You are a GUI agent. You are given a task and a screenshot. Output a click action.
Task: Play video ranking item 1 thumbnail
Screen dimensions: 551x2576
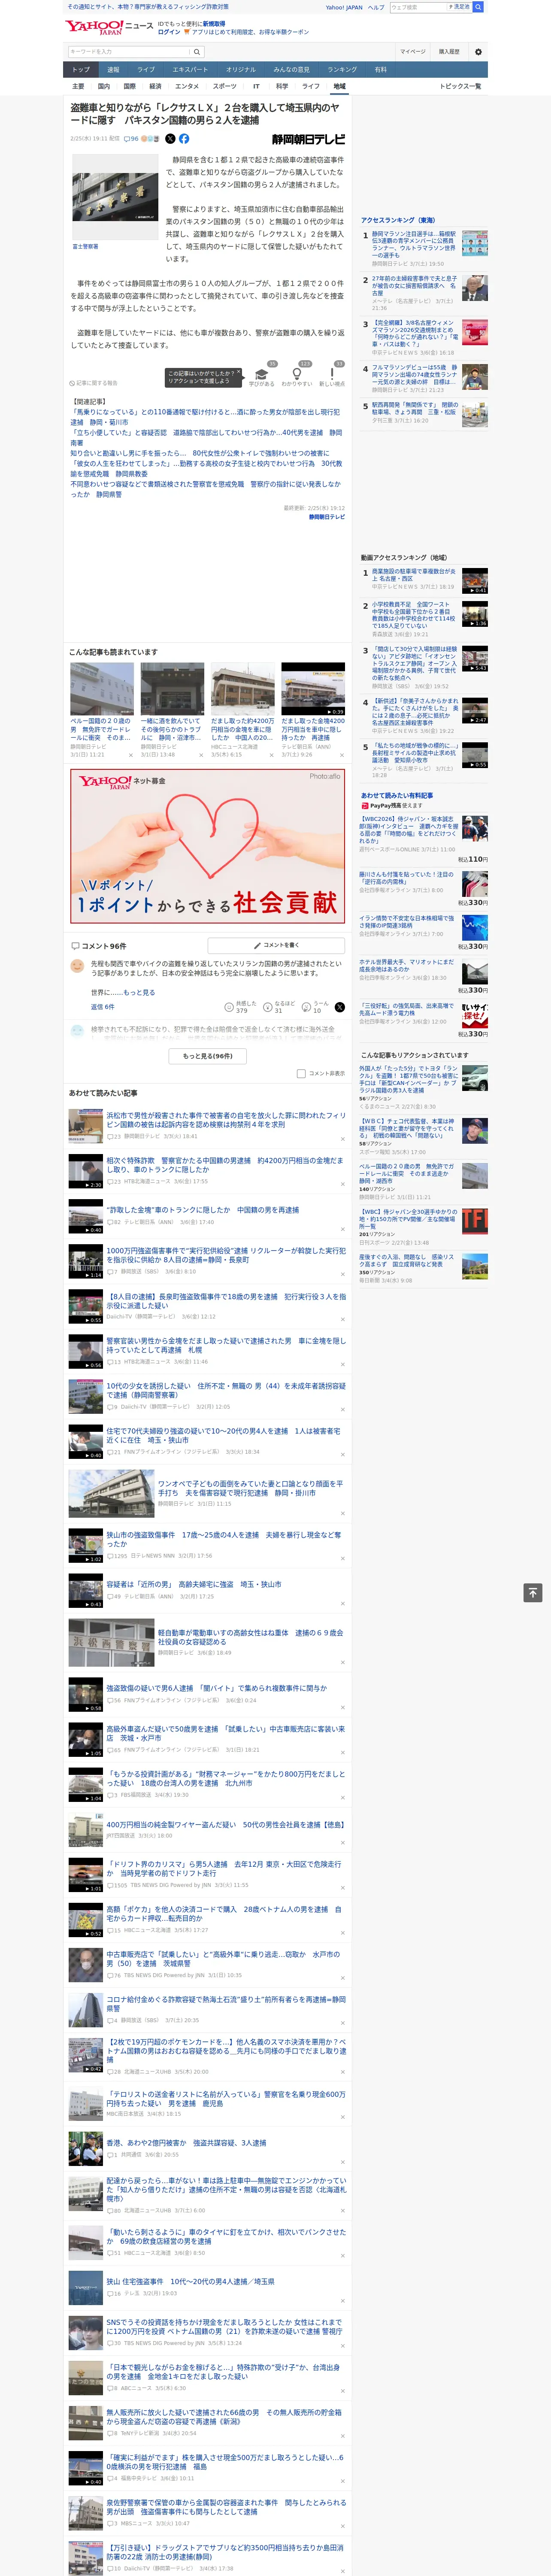tap(475, 581)
